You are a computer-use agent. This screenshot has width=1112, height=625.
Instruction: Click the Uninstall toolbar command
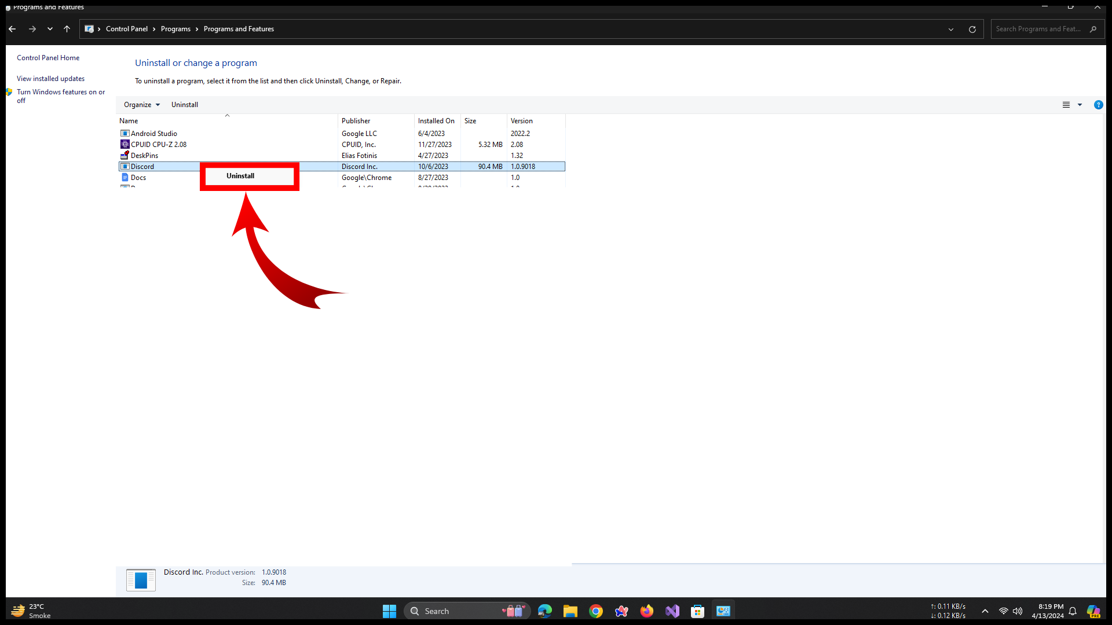[184, 105]
